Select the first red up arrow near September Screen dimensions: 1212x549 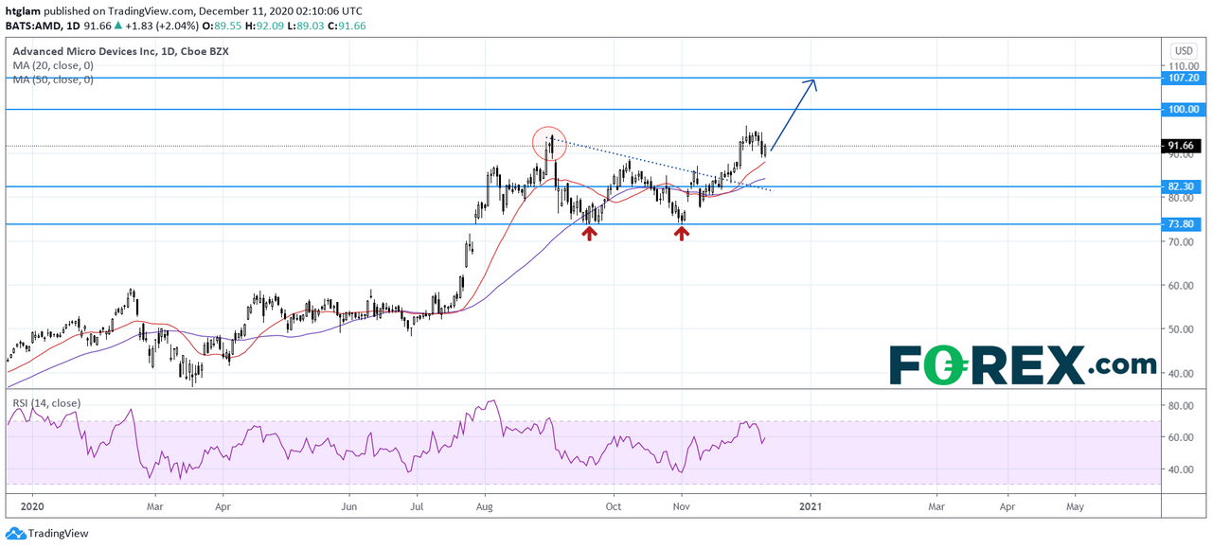click(x=589, y=232)
